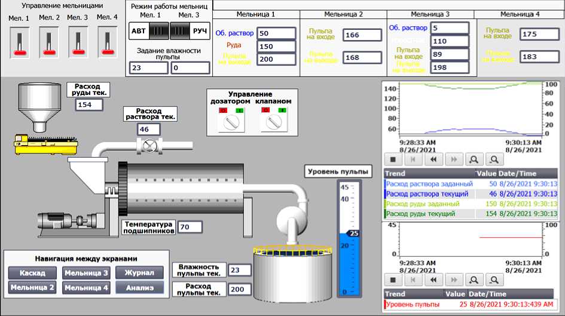Viewport: 565px width, 316px height.
Task: Click the valve symbol on the solution pipe
Action: pos(146,145)
